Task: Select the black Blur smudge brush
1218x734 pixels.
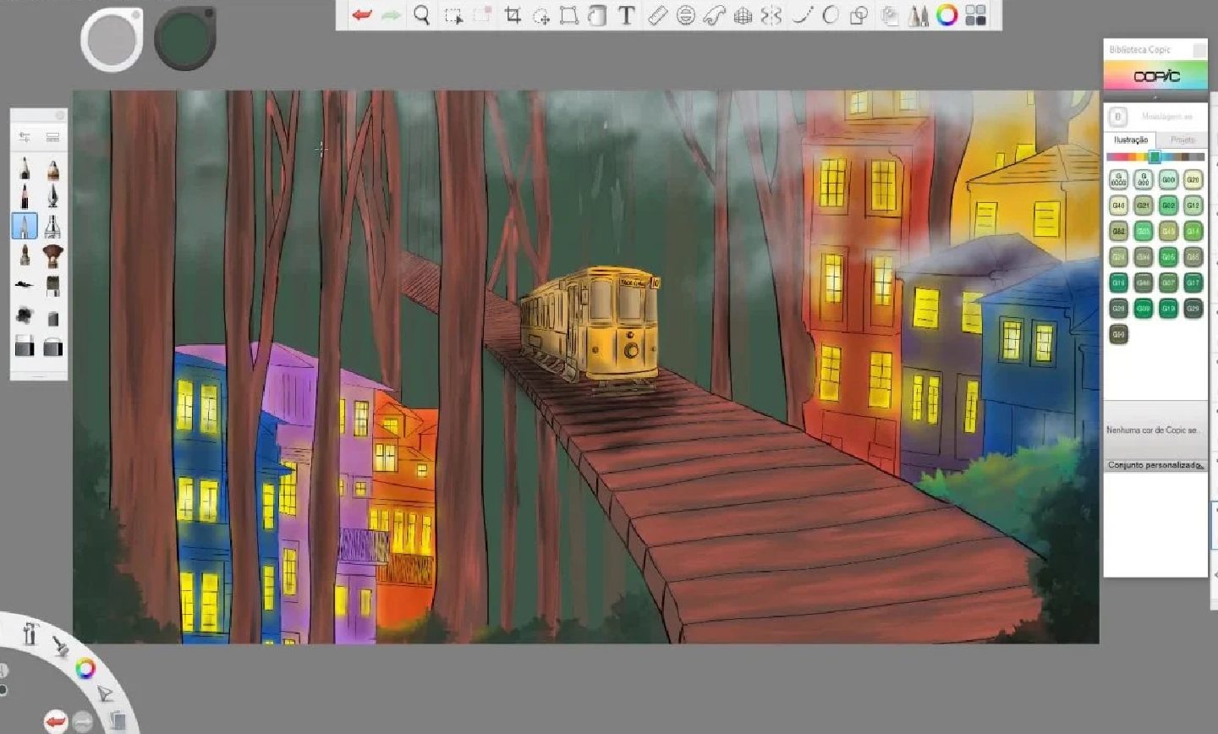Action: [x=25, y=316]
